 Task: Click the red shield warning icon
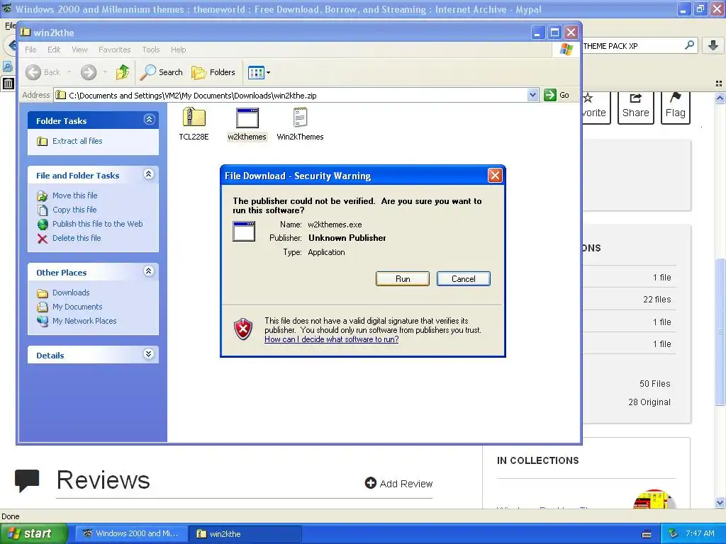[244, 329]
